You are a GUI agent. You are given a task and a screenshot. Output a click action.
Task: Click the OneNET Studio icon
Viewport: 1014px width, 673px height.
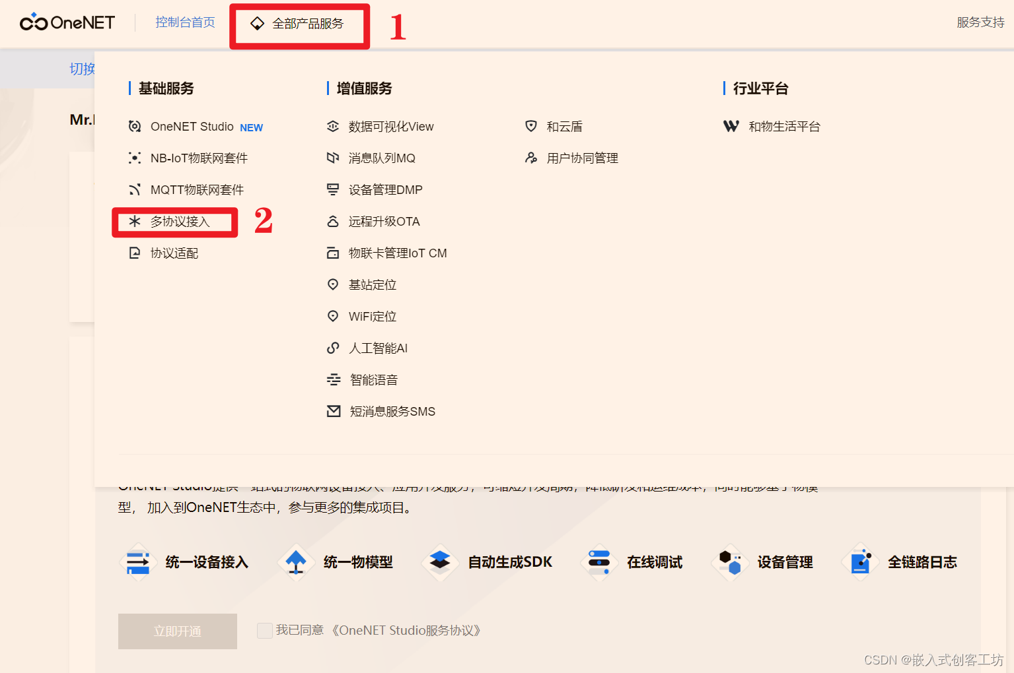pyautogui.click(x=135, y=126)
